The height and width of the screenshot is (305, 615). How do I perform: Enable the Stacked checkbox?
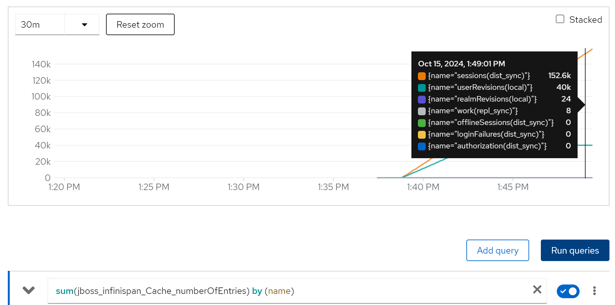[x=560, y=19]
